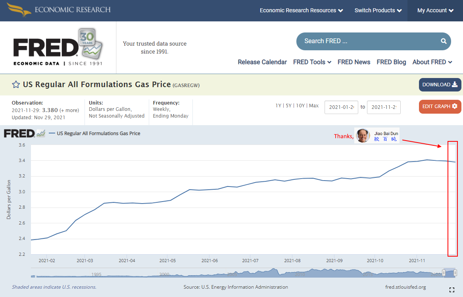Expand Economic Research Resources menu
Screen dimensions: 463x297
tap(301, 10)
